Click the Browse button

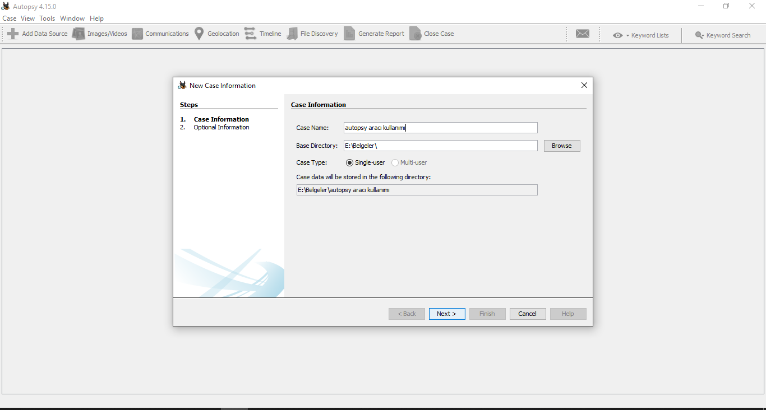click(x=562, y=146)
